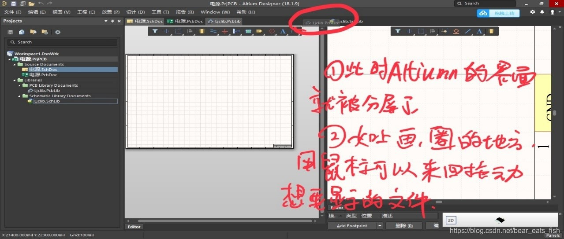Click the Save All icon in title bar
564x239 pixels.
click(22, 4)
